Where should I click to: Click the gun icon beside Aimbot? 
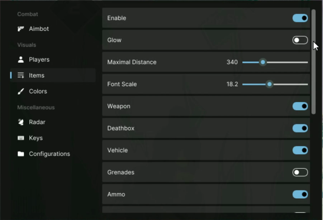click(x=21, y=29)
